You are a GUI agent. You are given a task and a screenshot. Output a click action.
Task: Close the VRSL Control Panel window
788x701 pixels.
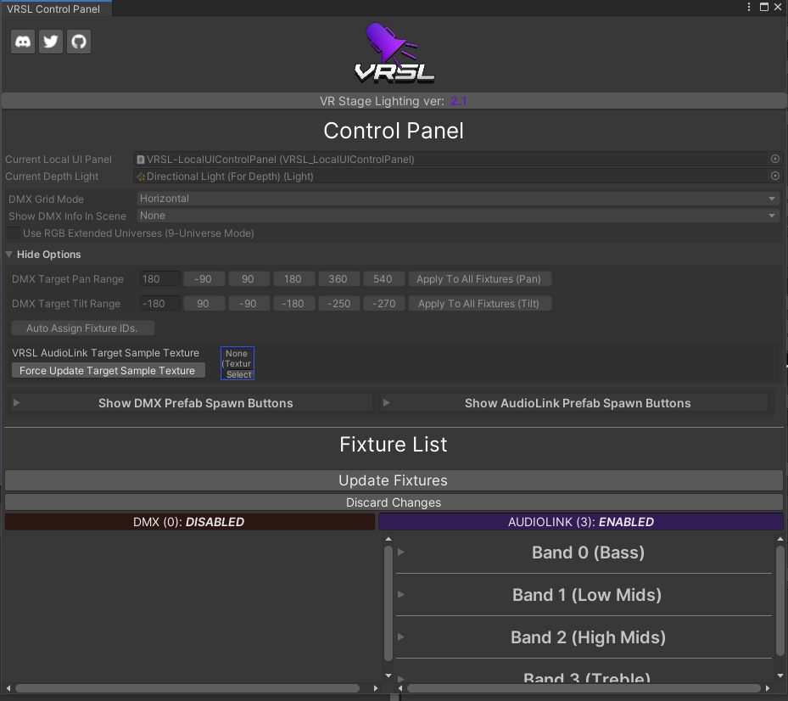pos(778,7)
